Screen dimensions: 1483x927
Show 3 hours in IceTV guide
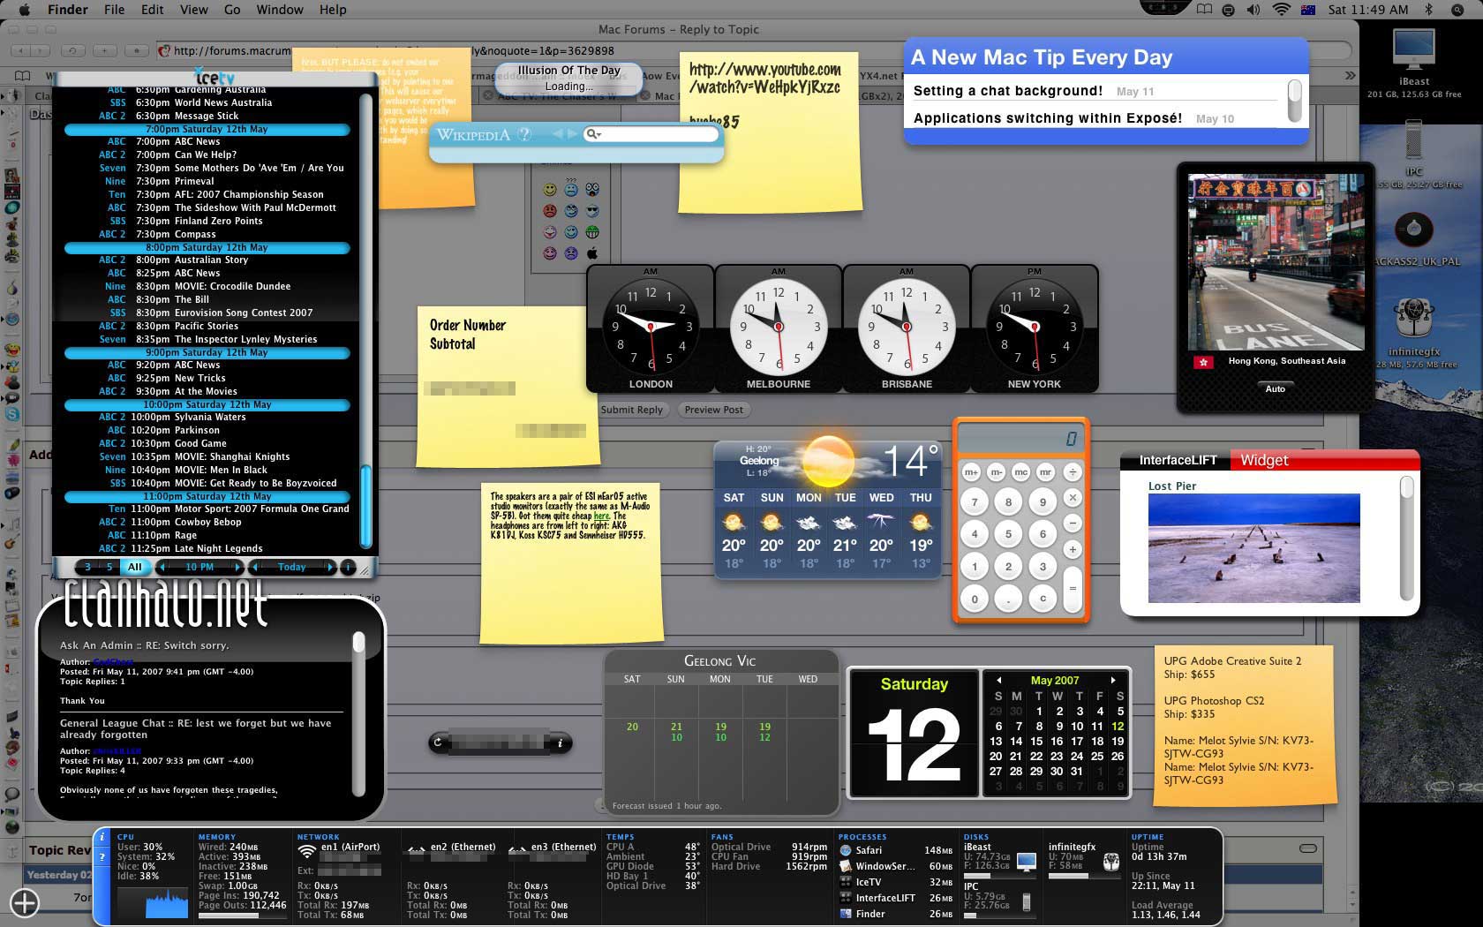[x=87, y=567]
